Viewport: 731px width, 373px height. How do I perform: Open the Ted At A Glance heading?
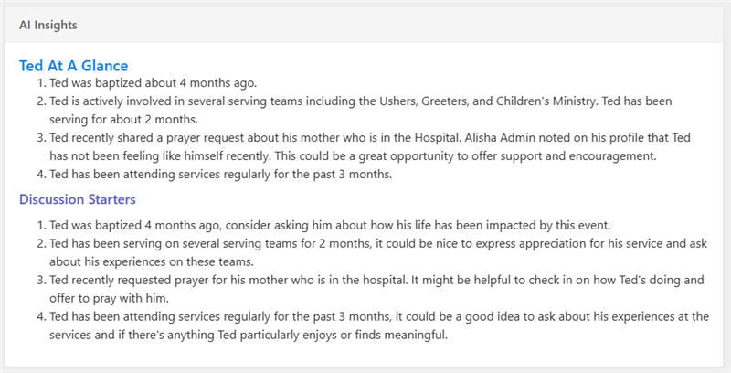74,66
